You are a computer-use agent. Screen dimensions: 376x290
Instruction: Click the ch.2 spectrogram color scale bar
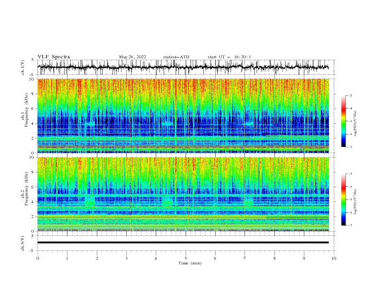(344, 199)
